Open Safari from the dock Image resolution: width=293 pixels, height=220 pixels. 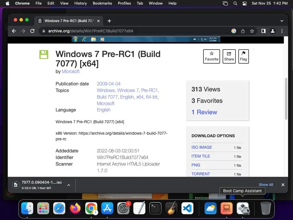tap(59, 208)
